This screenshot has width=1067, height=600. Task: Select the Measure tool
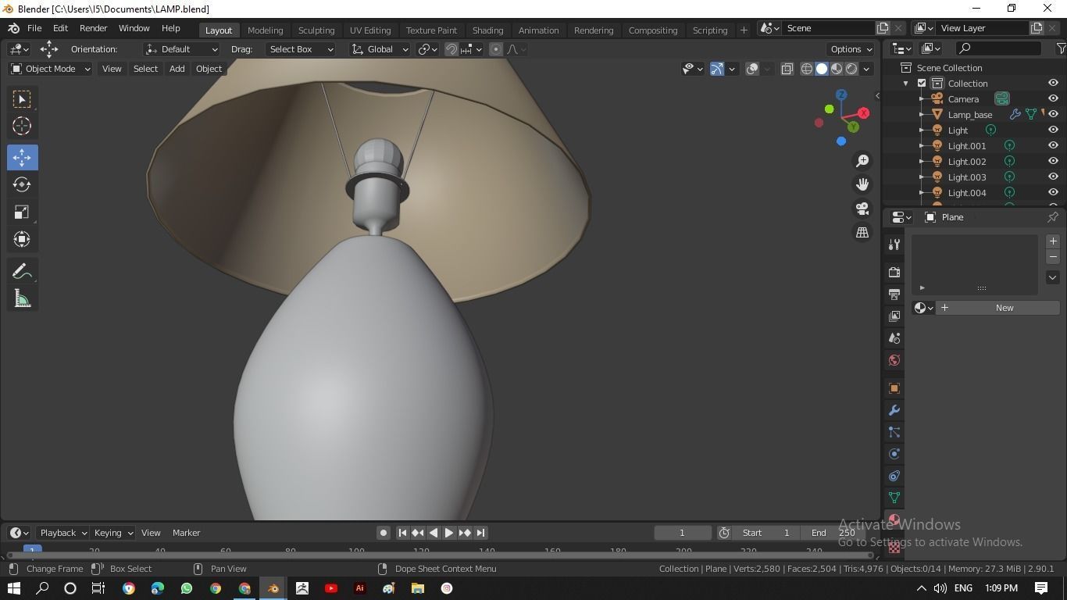click(x=22, y=298)
